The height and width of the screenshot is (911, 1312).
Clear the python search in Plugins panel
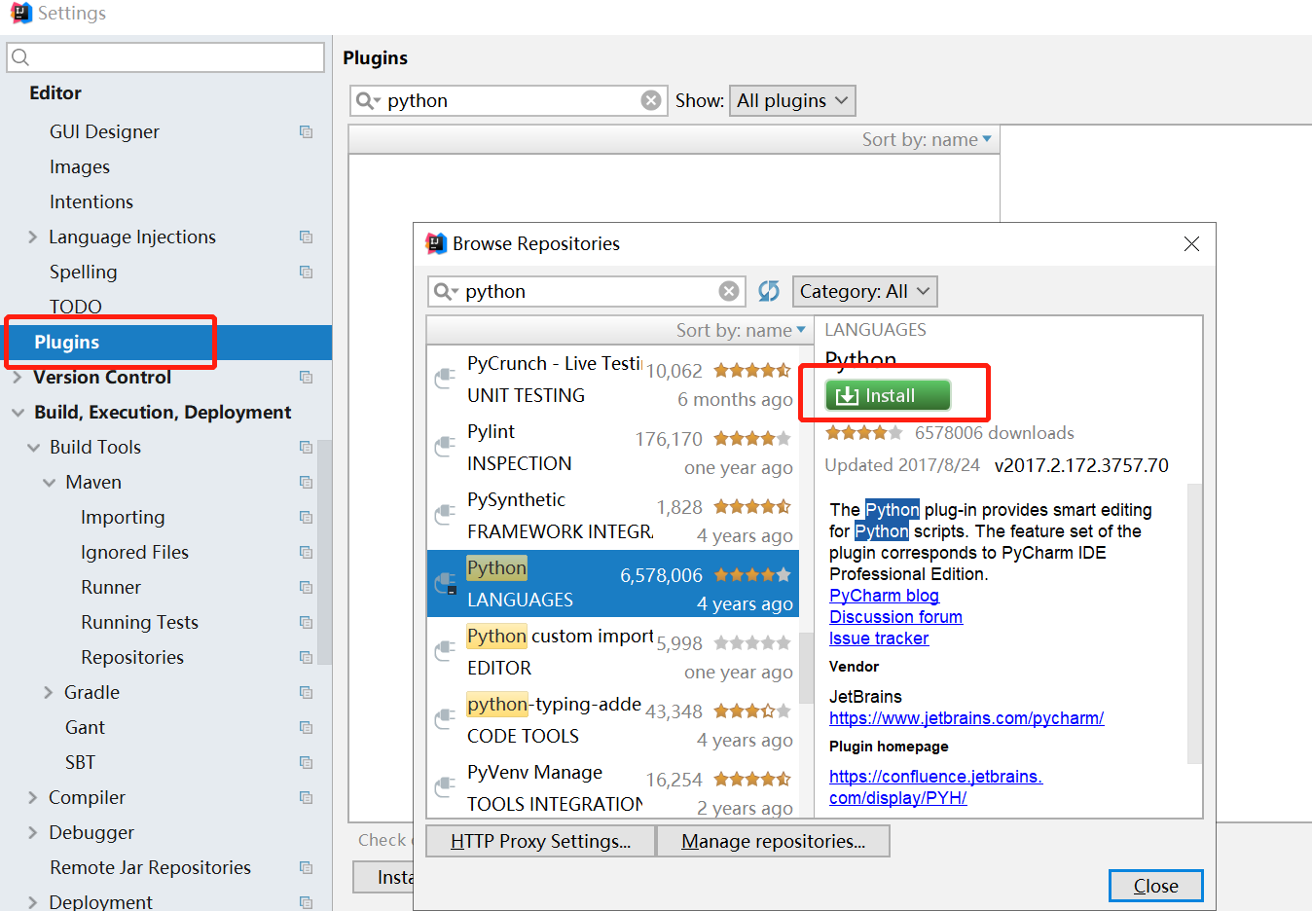(x=651, y=100)
